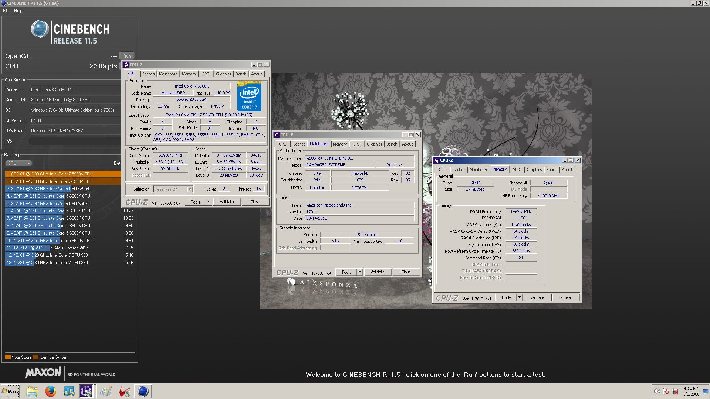Click Tools in the CPU-Z CPU window
The height and width of the screenshot is (399, 710).
(195, 202)
